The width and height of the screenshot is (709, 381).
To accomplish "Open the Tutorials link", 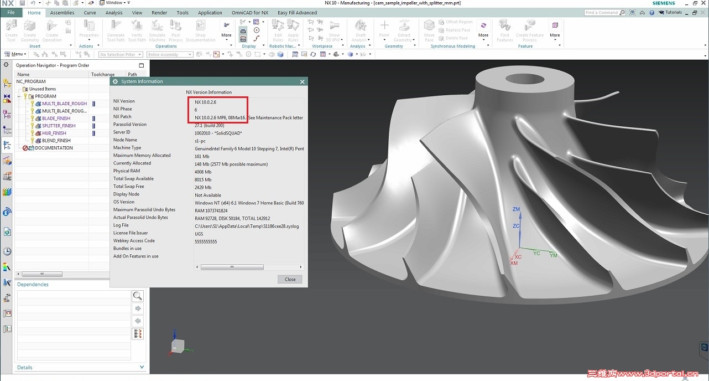I will [671, 12].
